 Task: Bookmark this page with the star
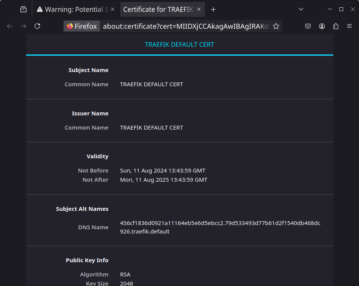coord(276,26)
